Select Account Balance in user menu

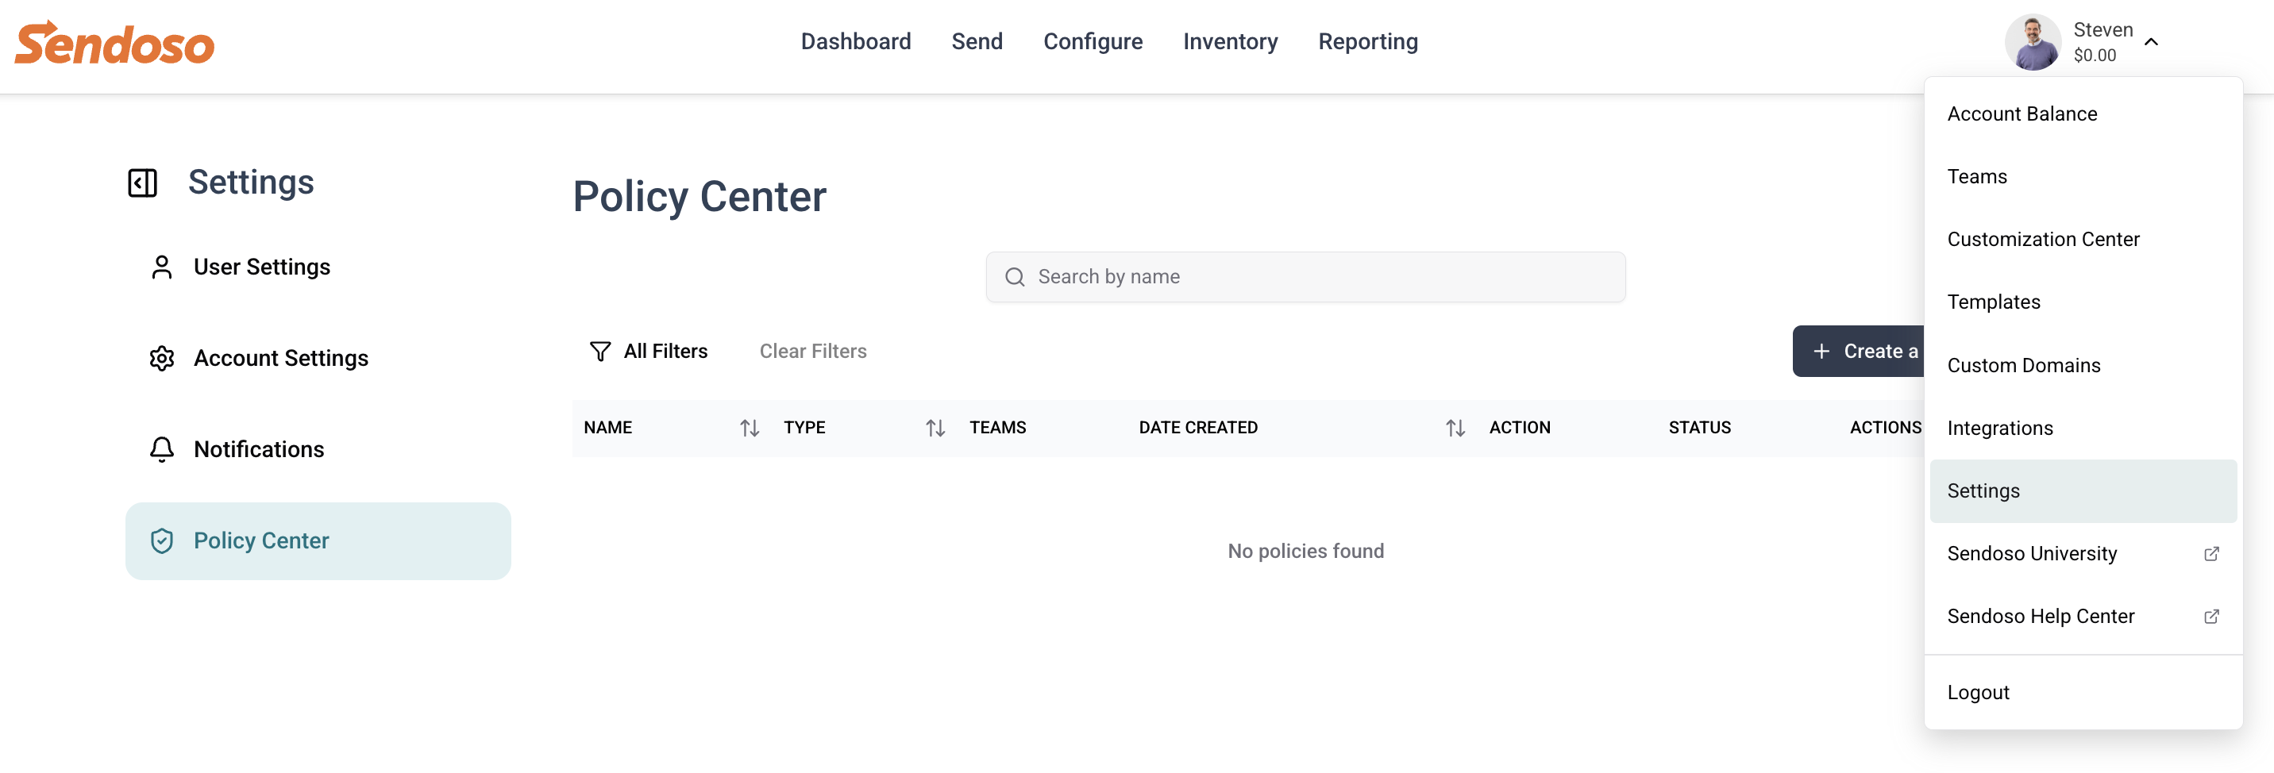[2083, 113]
